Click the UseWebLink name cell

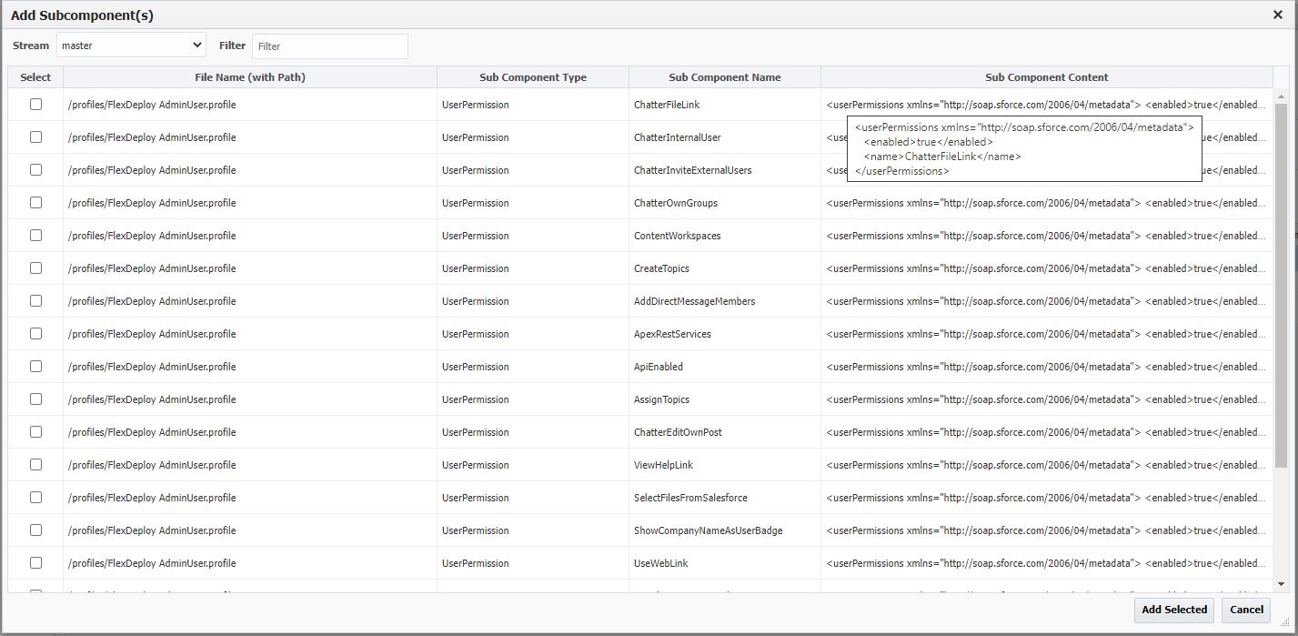725,563
